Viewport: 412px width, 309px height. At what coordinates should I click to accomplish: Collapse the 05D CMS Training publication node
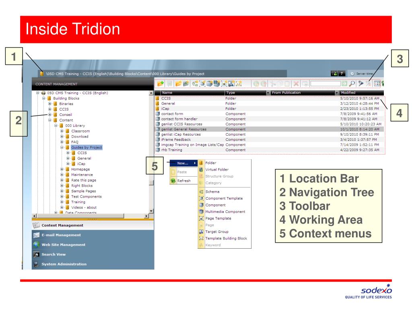pos(37,93)
